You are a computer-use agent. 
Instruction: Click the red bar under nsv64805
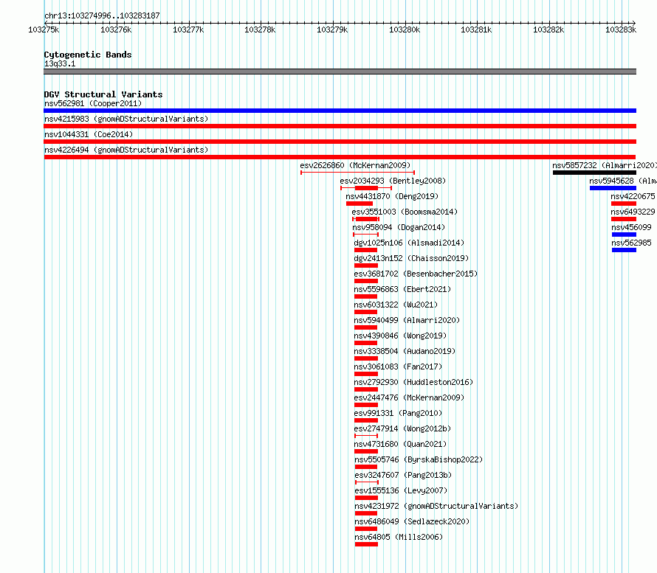pos(366,544)
